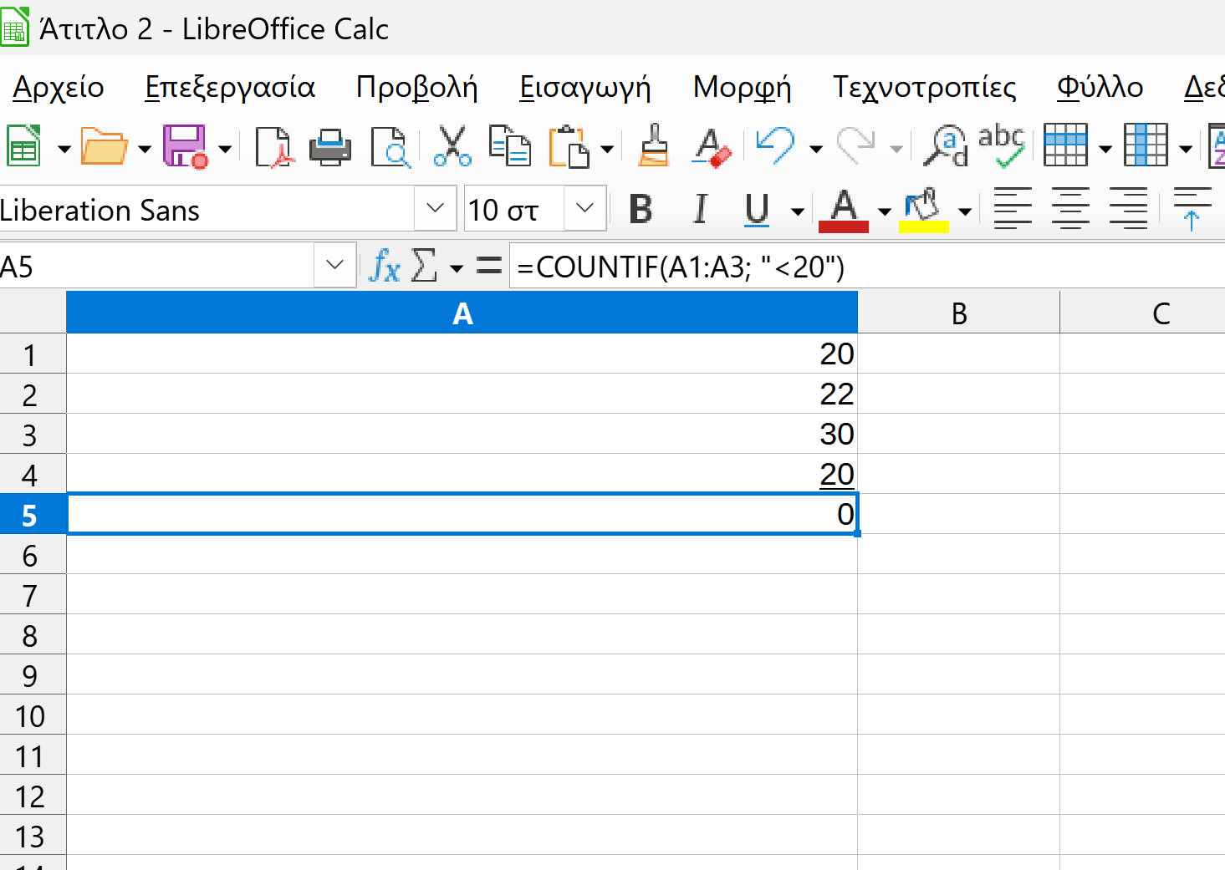
Task: Click the Cut scissors icon
Action: point(452,147)
